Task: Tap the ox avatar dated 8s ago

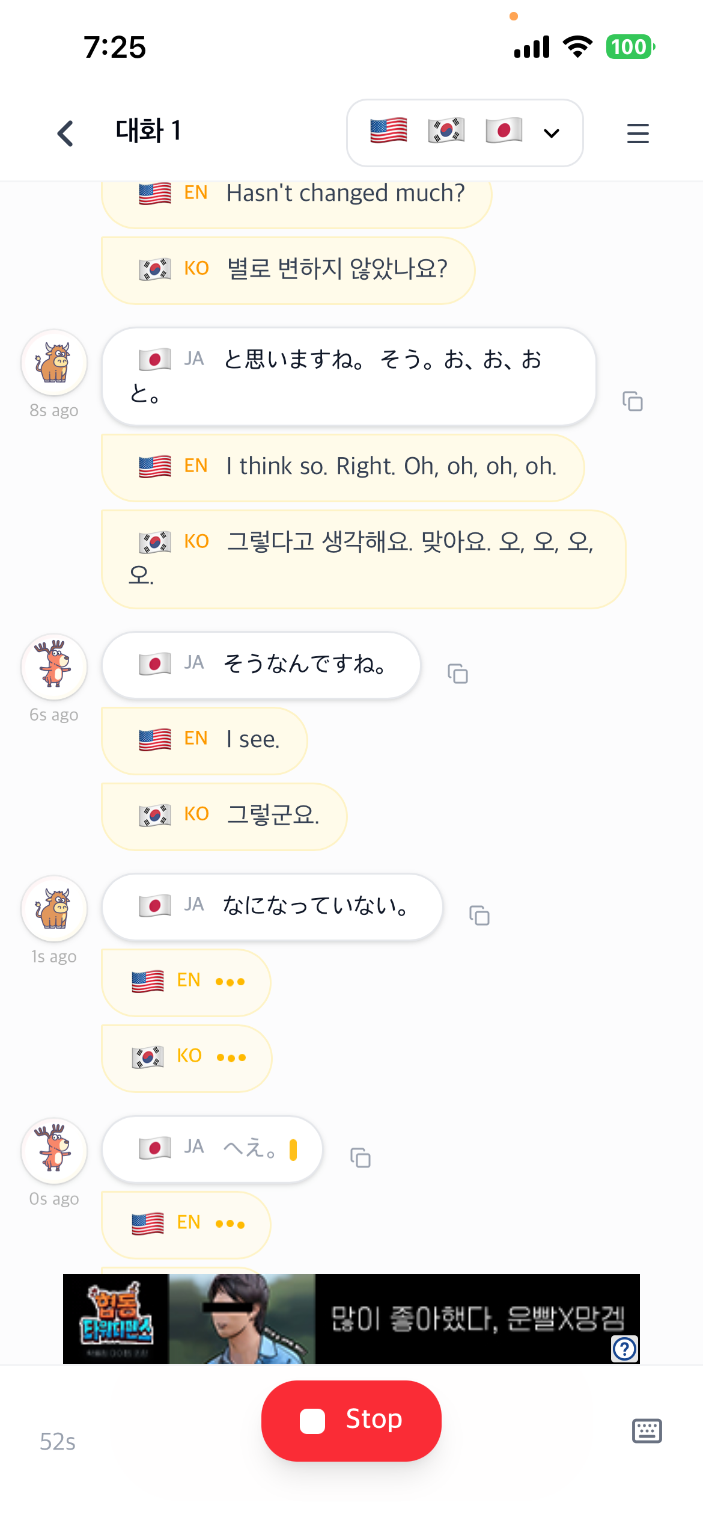Action: 54,363
